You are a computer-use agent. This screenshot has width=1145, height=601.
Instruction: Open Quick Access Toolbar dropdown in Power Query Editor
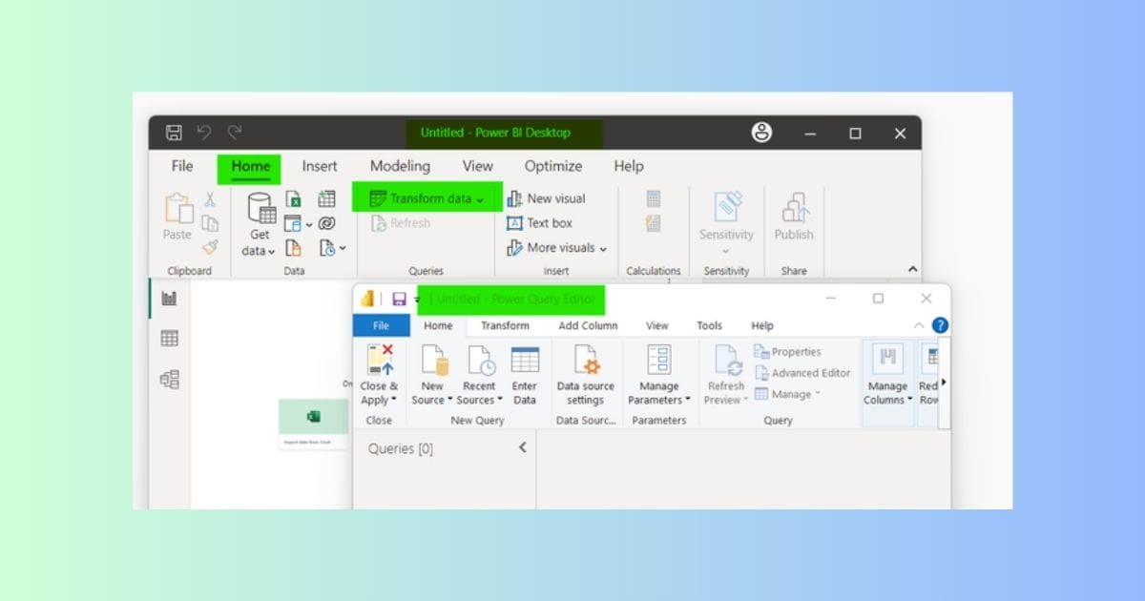click(x=417, y=300)
